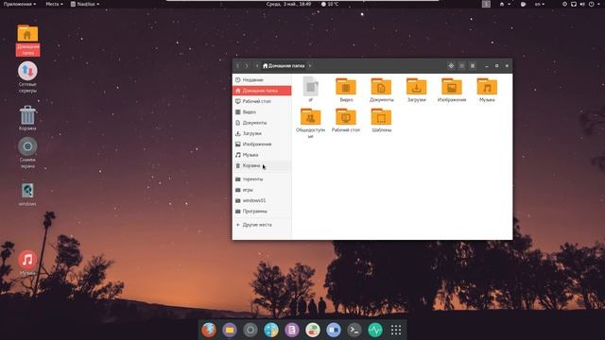Open the windows01 sidebar bookmark
605x340 pixels.
[262, 201]
